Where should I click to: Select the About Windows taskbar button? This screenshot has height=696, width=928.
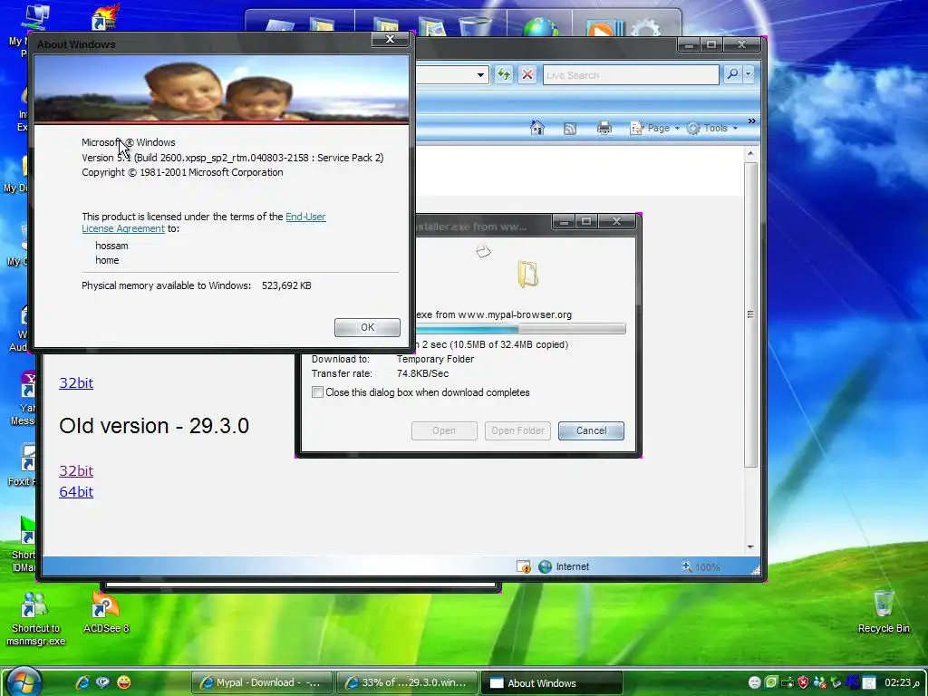552,682
